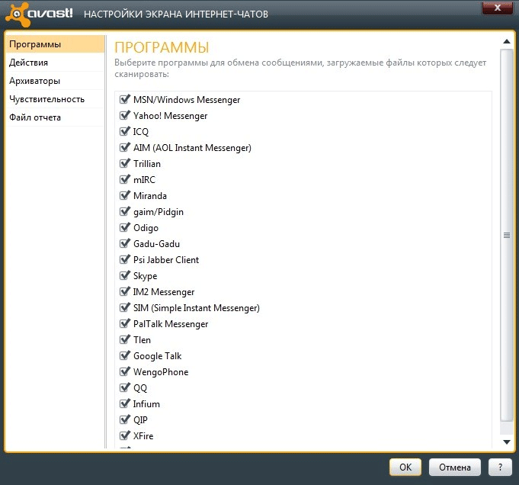The width and height of the screenshot is (519, 485).
Task: Toggle AIM (AOL Instant Messenger) checkbox
Action: coord(124,147)
